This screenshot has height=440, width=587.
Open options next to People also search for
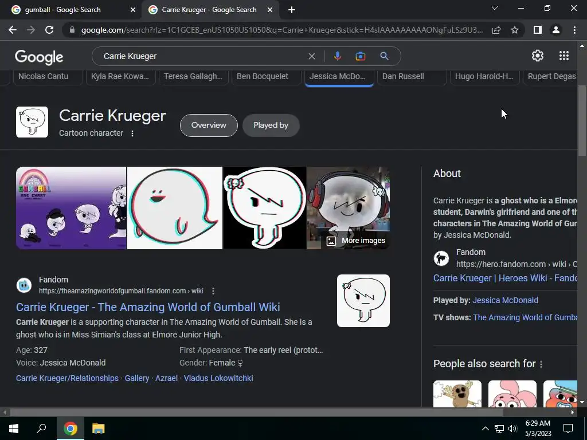coord(541,364)
